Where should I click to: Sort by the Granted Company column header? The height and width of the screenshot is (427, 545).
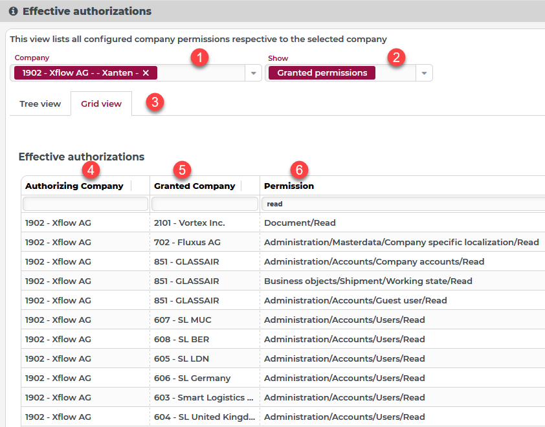click(195, 186)
